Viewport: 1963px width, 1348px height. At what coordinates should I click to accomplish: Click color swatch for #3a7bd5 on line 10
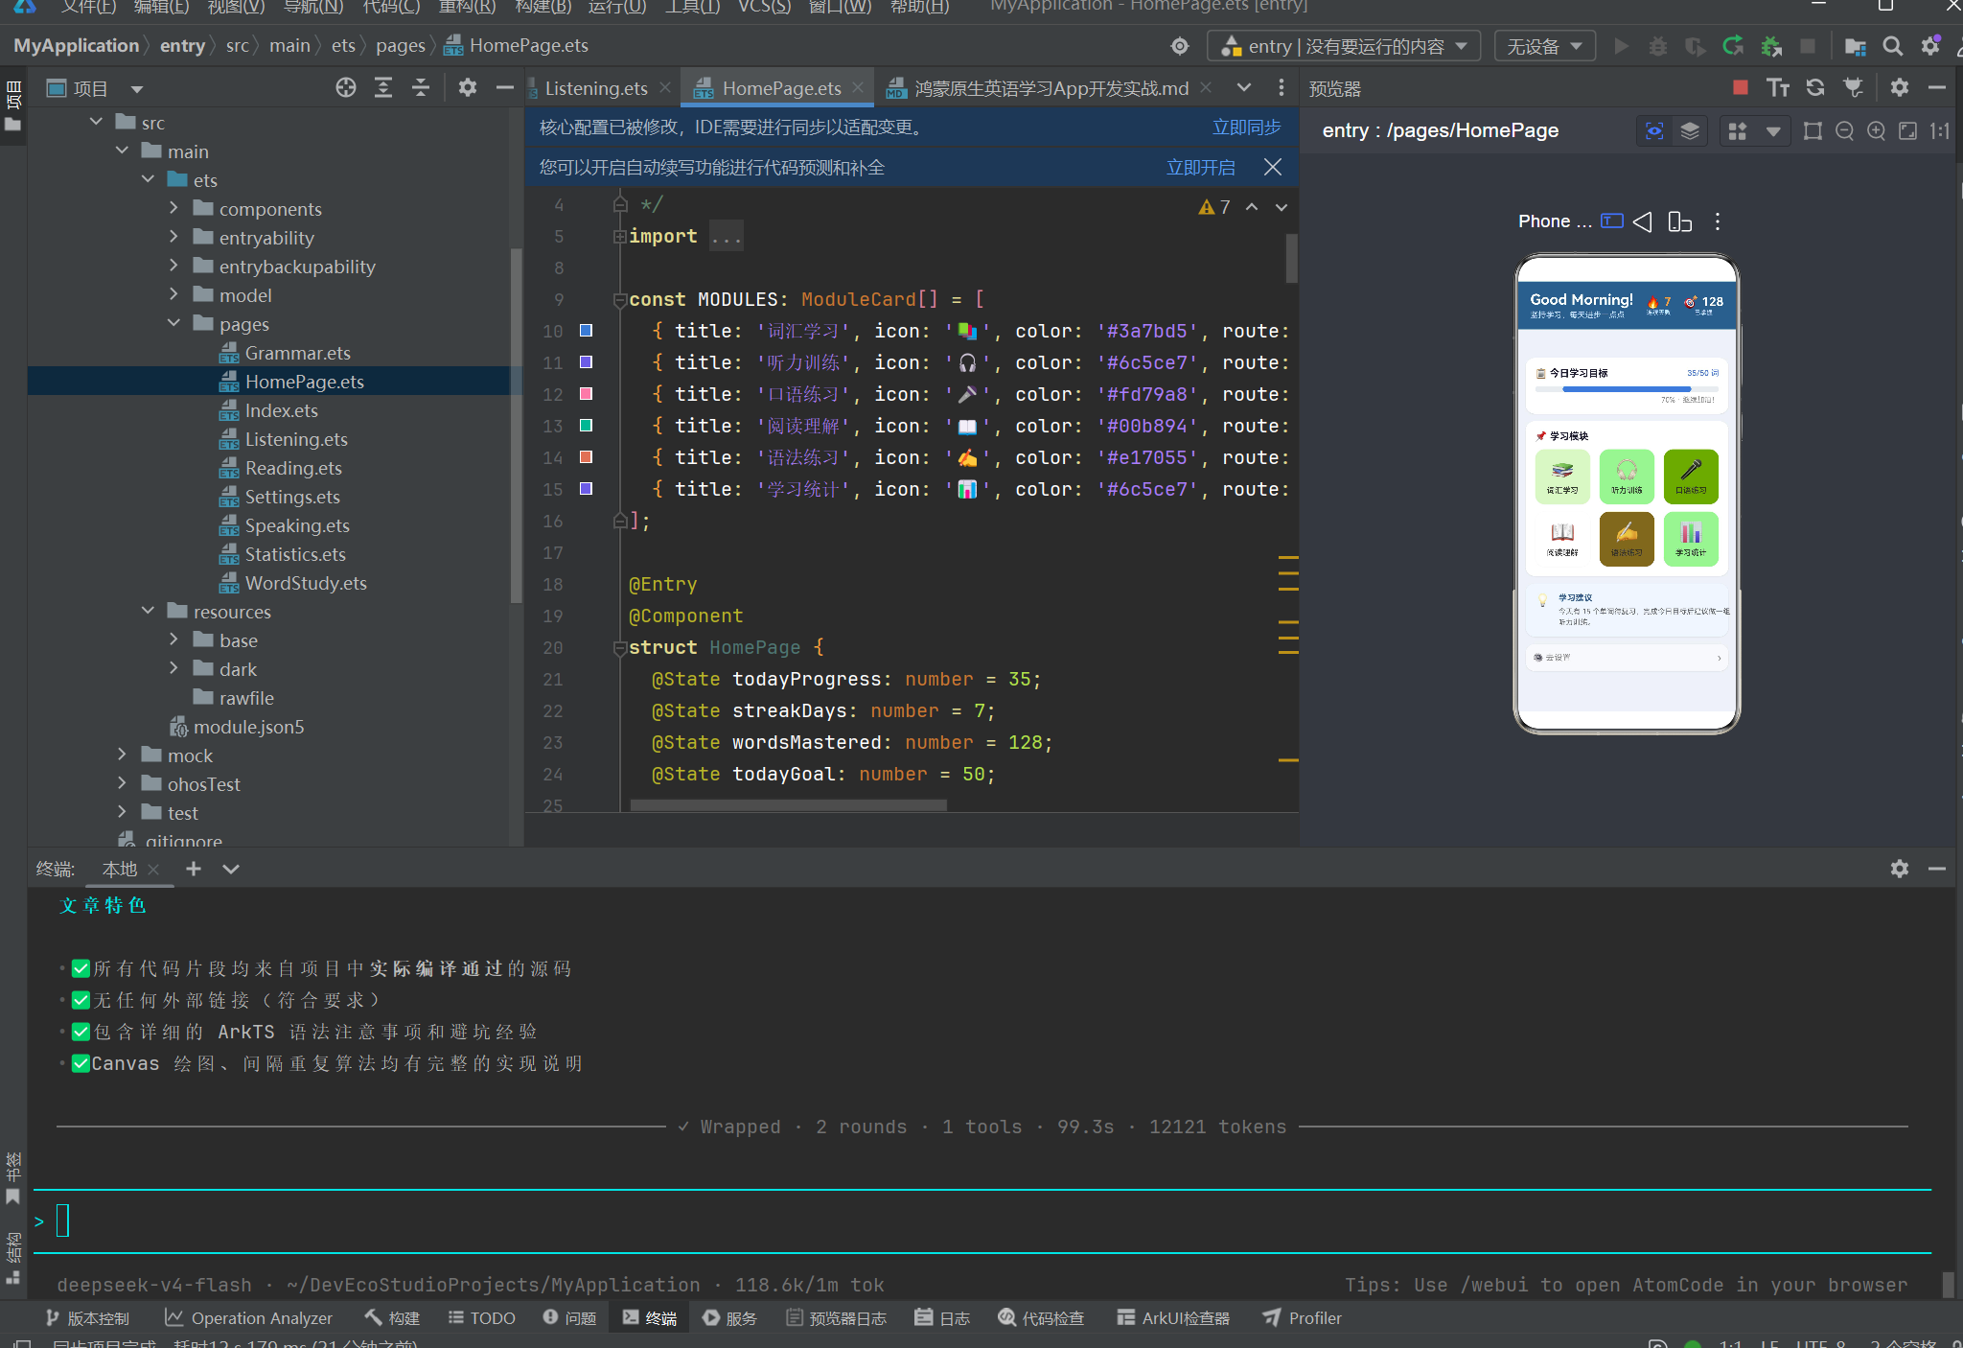click(x=586, y=331)
